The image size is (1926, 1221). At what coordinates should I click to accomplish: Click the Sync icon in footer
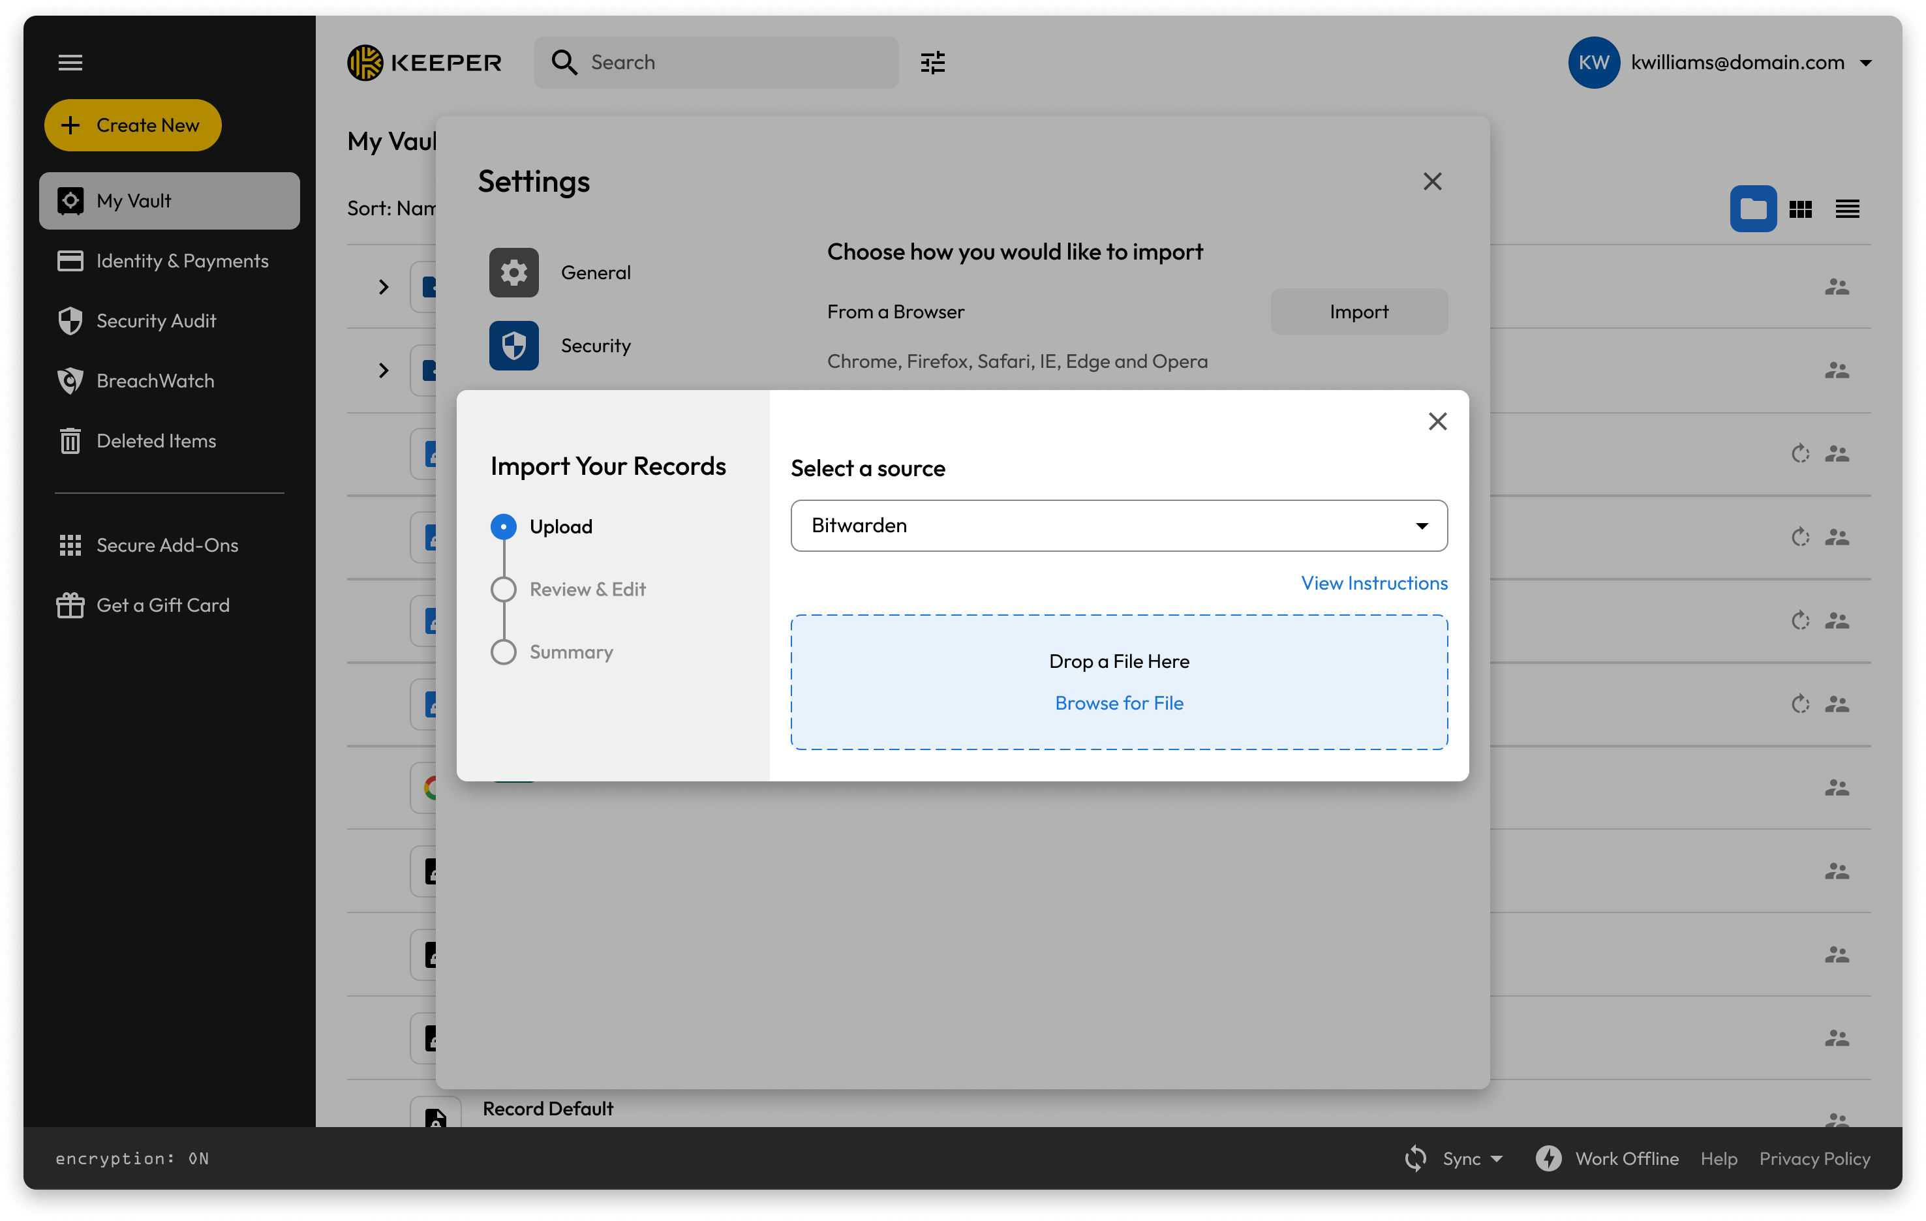click(1416, 1158)
